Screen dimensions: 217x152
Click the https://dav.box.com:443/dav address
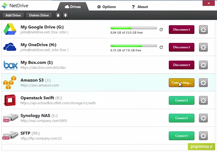tap(43, 68)
